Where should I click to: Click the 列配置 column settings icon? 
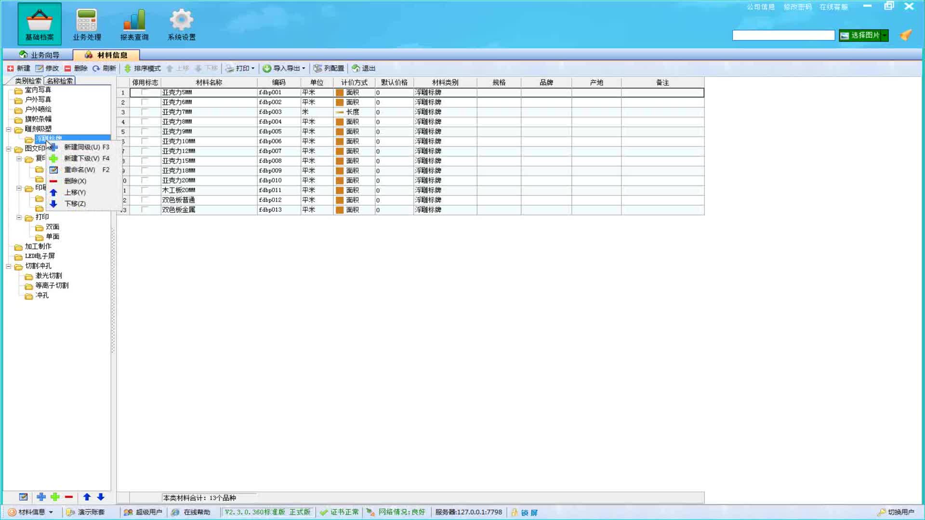click(317, 68)
